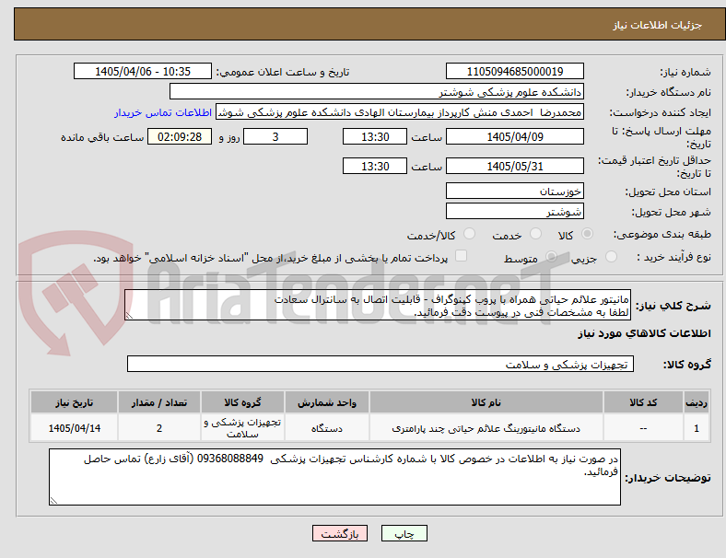This screenshot has height=558, width=726.
Task: Click the remaining time field 02:09:28
Action: (180, 137)
